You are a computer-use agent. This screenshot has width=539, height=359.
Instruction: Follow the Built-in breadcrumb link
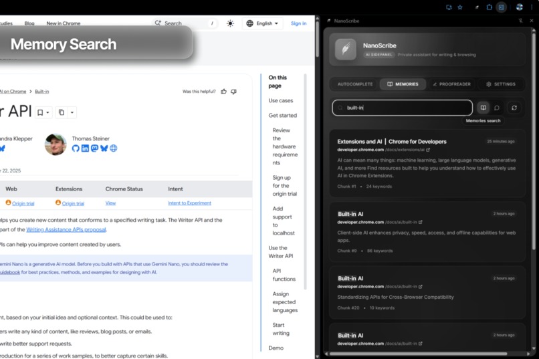click(x=42, y=92)
